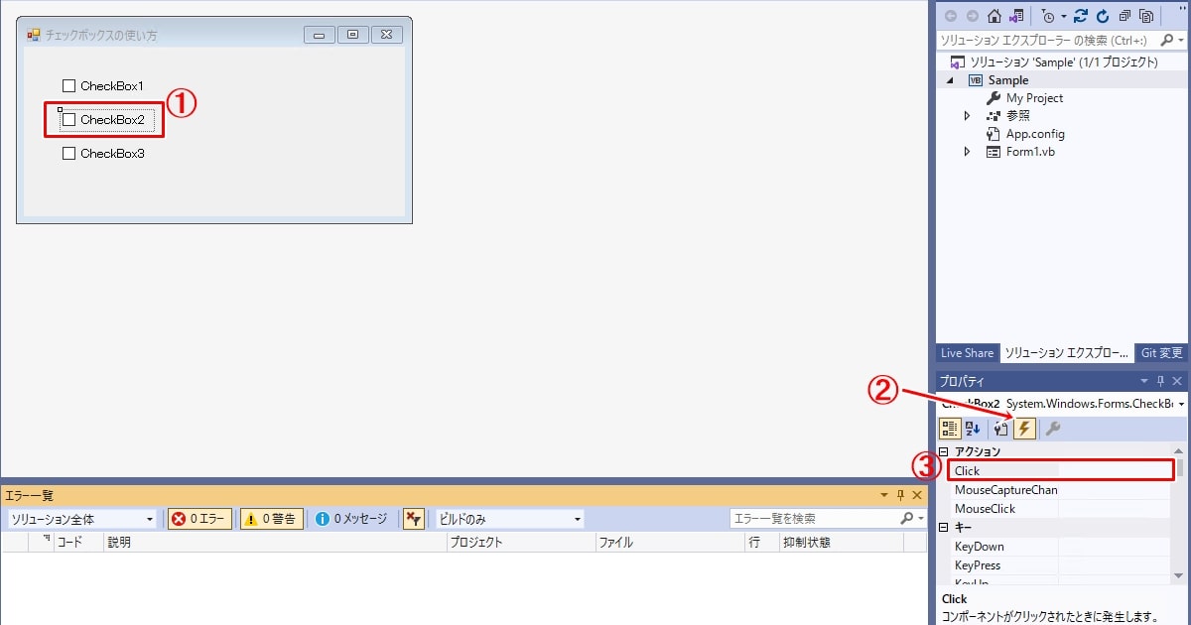Click the エラー一覧を検索 search field

coord(814,519)
